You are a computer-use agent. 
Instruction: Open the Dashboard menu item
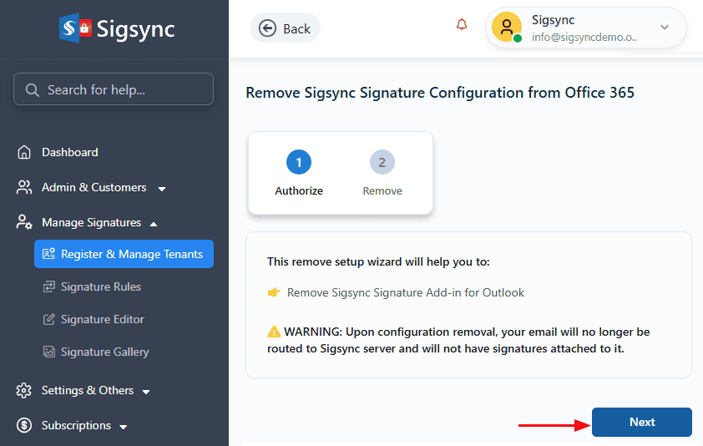point(70,152)
